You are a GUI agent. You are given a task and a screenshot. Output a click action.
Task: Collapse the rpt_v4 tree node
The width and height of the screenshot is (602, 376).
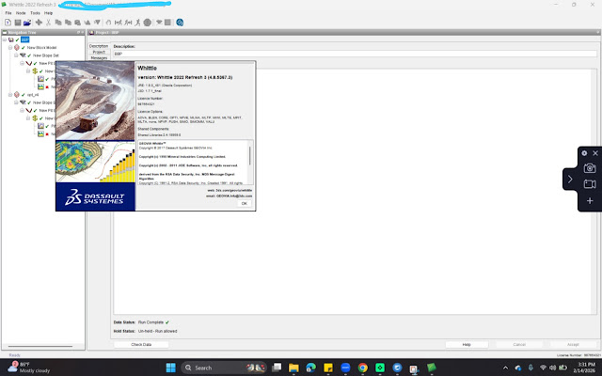(10, 95)
